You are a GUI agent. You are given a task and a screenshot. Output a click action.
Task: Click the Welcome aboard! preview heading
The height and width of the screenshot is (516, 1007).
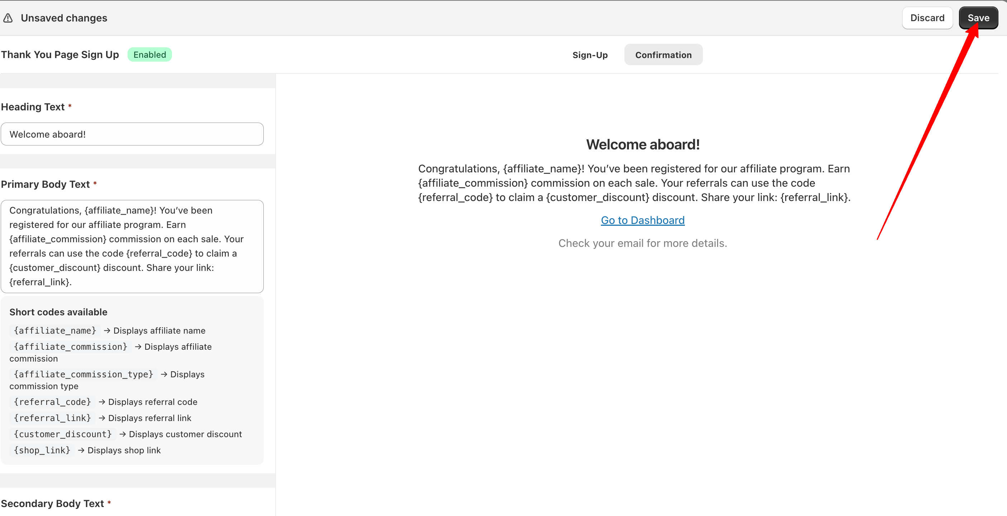[642, 145]
